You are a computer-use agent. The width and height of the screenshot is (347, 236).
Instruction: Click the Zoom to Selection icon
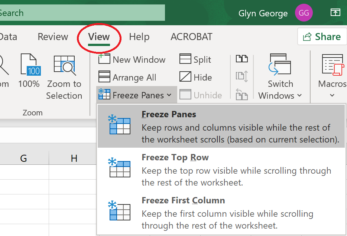pos(64,65)
